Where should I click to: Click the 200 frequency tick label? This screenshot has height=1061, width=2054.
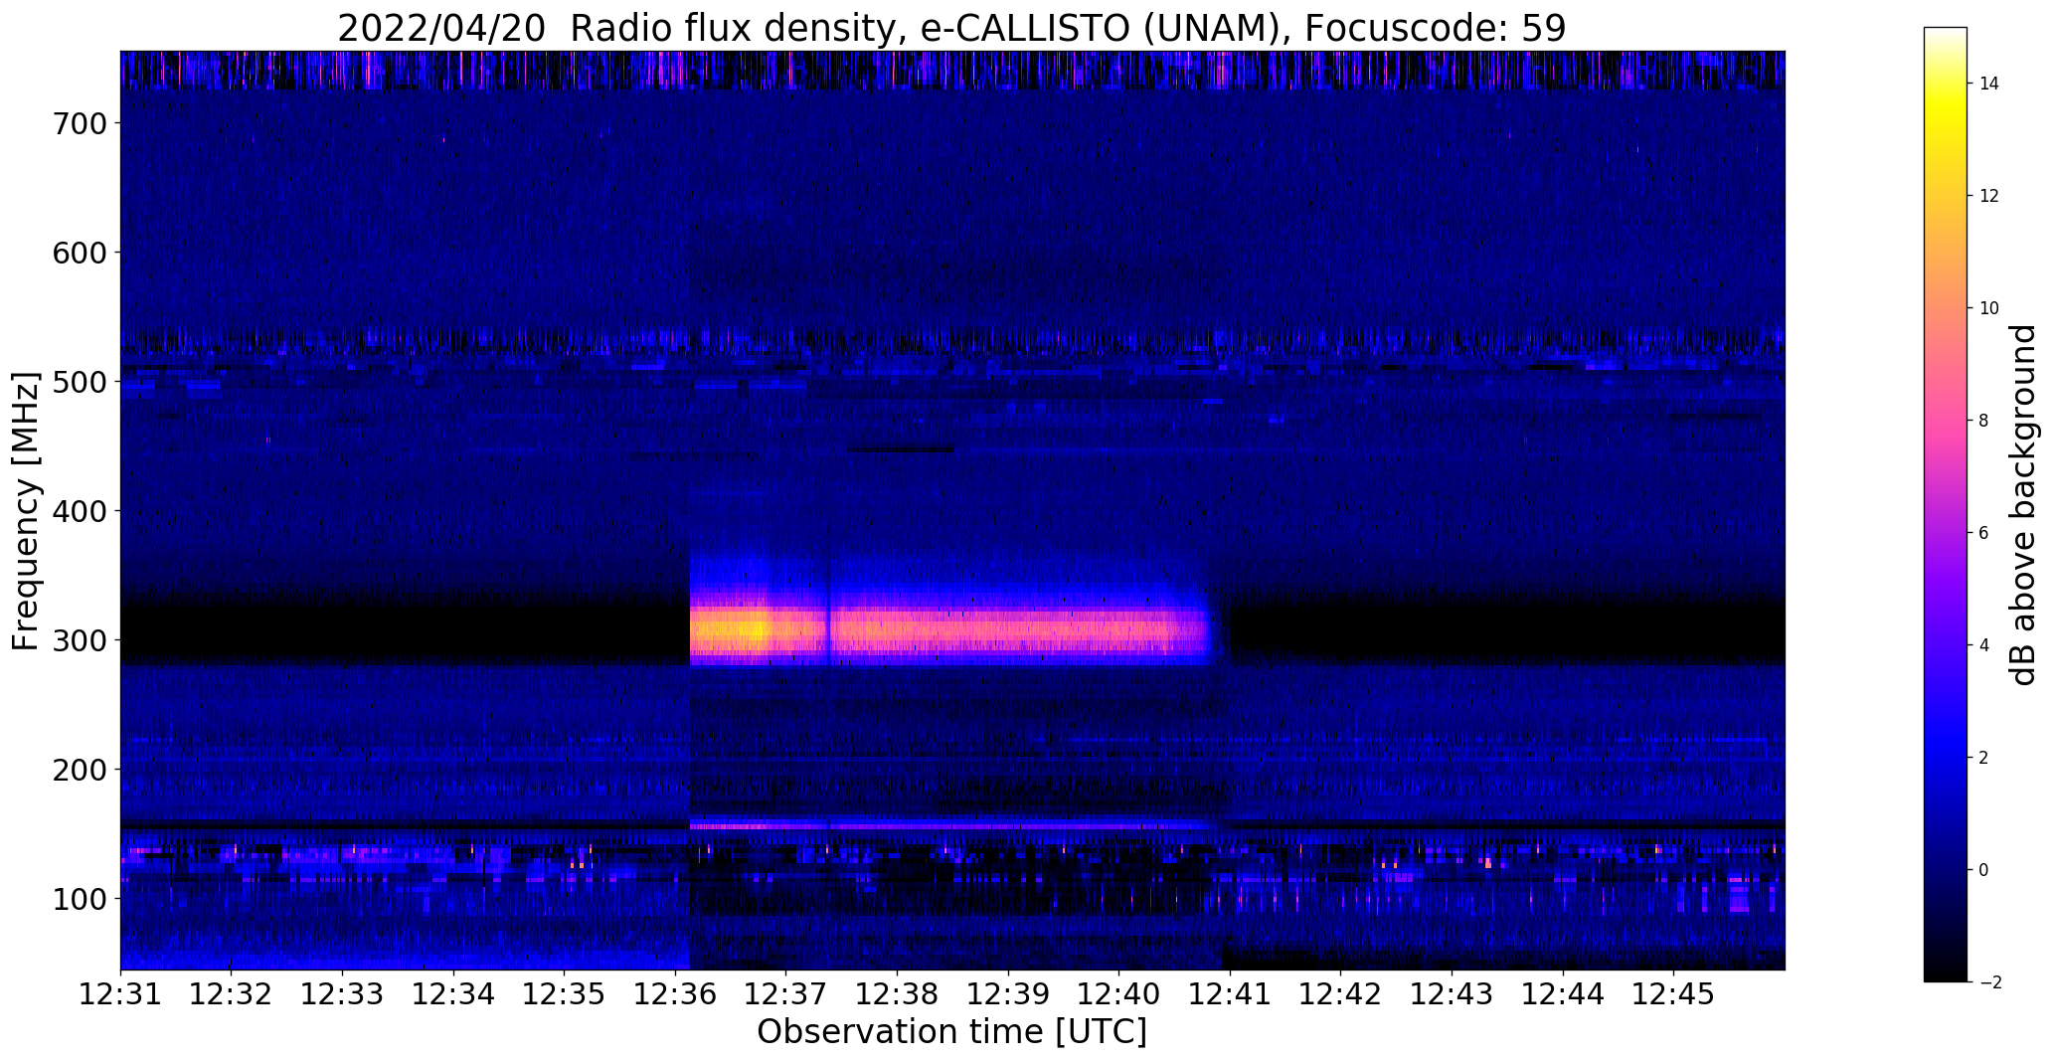pyautogui.click(x=80, y=770)
